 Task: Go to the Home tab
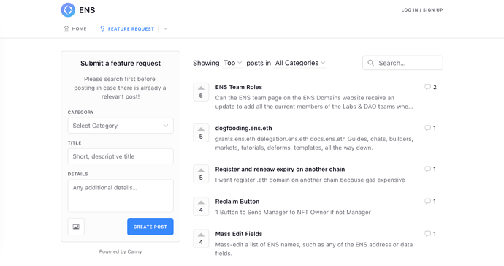75,28
